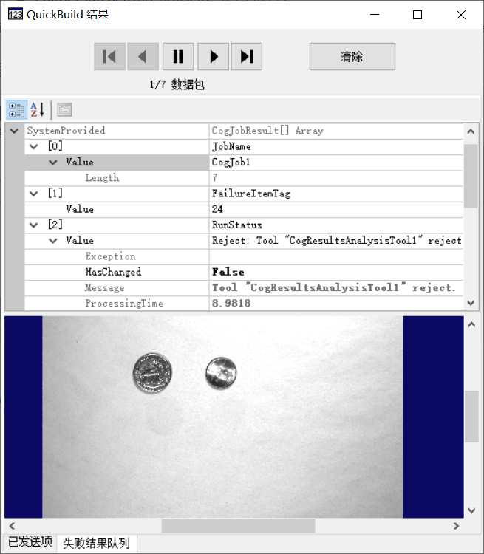Sort properties alphabetically
Screen dimensions: 484x554
[38, 109]
